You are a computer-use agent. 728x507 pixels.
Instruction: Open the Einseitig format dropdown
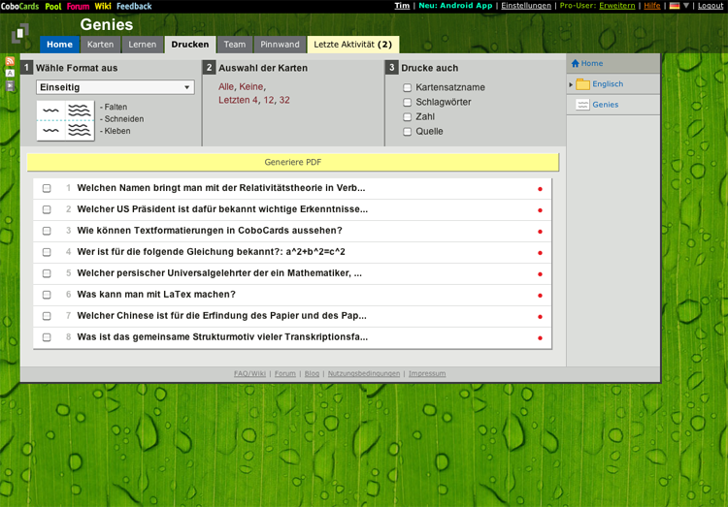click(115, 87)
